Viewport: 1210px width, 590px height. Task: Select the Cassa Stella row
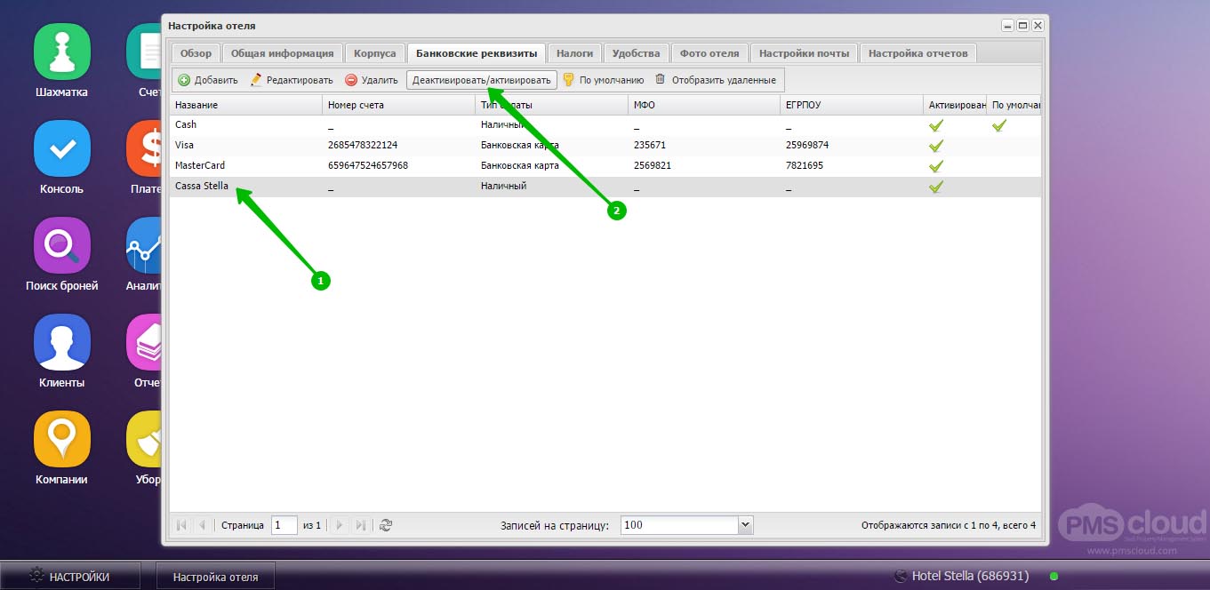pyautogui.click(x=605, y=187)
